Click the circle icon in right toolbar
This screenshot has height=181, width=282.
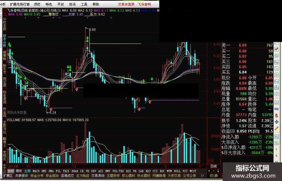point(277,94)
